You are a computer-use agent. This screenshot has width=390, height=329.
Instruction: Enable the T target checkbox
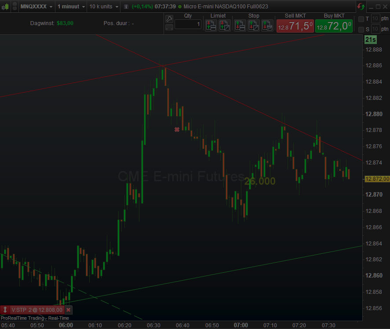click(x=361, y=19)
